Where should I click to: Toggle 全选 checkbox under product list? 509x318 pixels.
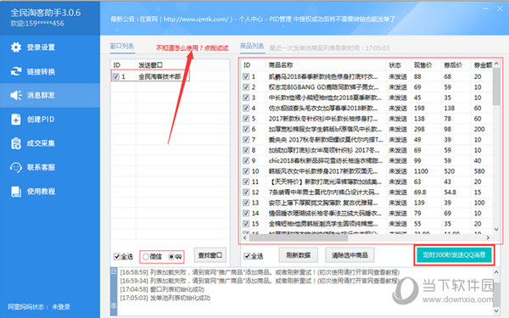(247, 256)
